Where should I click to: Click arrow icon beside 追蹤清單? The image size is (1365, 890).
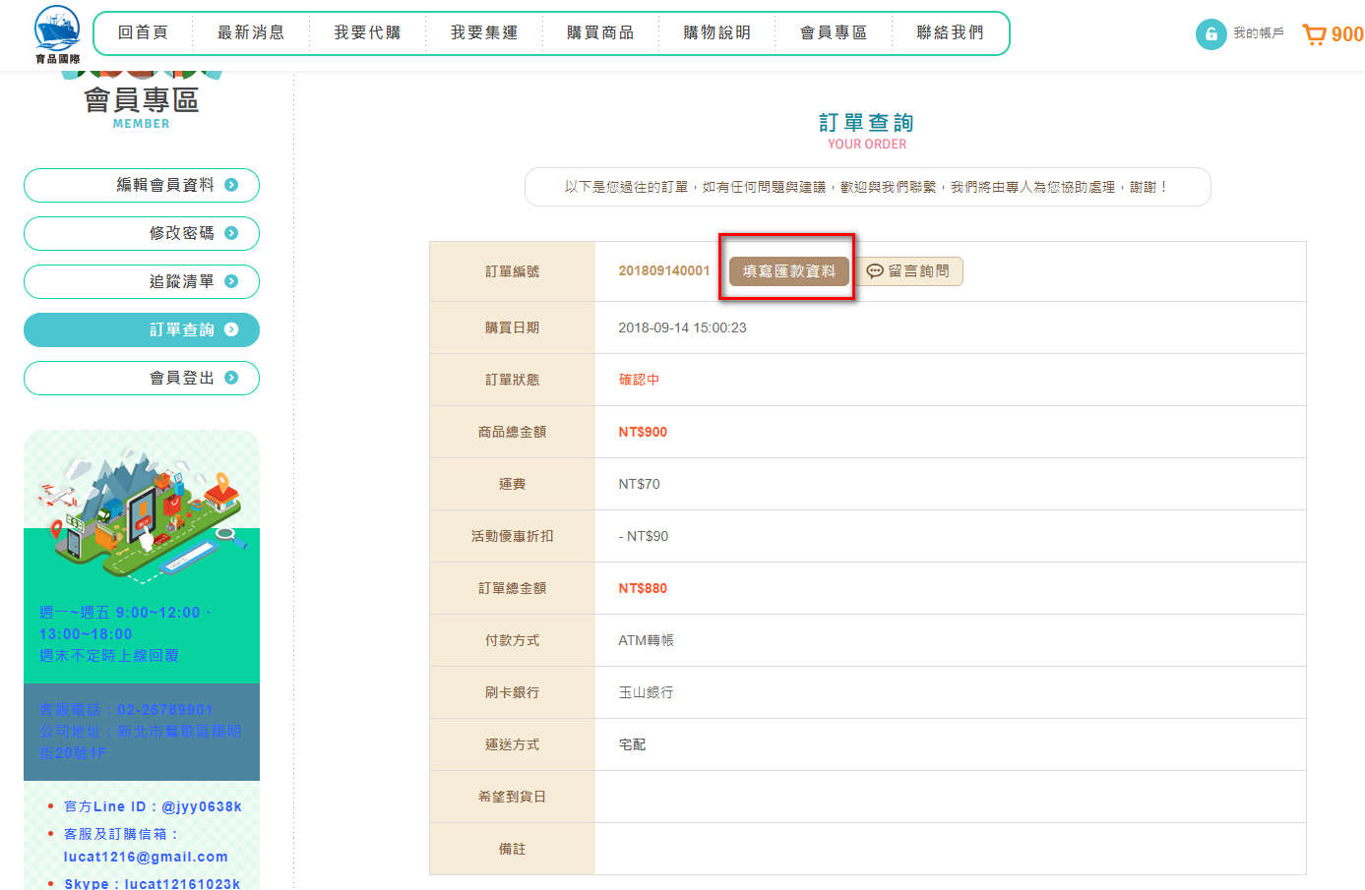coord(231,281)
